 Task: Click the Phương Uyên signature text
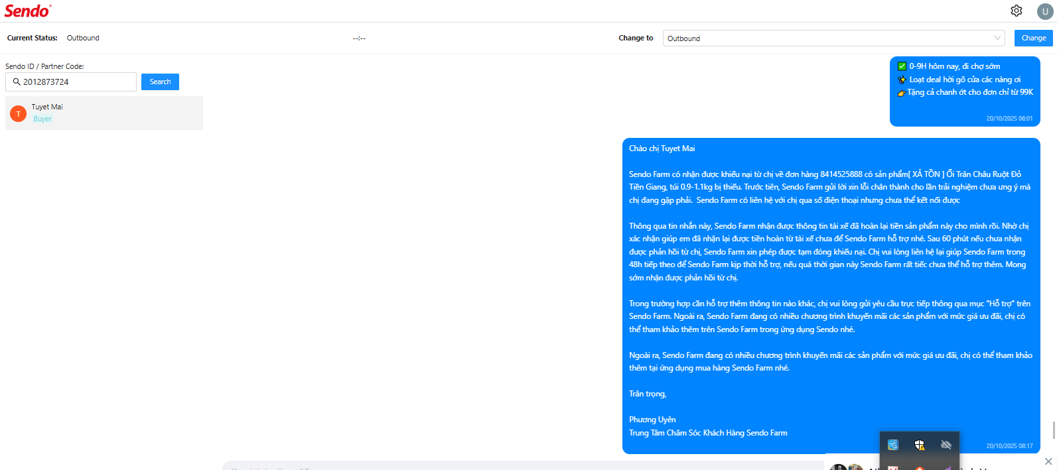pos(652,420)
